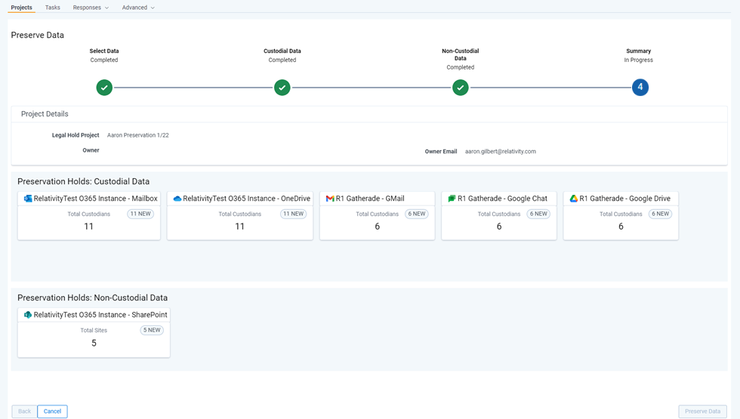Select the RelativityTest O365 Instance - SharePoint title
The height and width of the screenshot is (419, 740).
(x=100, y=315)
